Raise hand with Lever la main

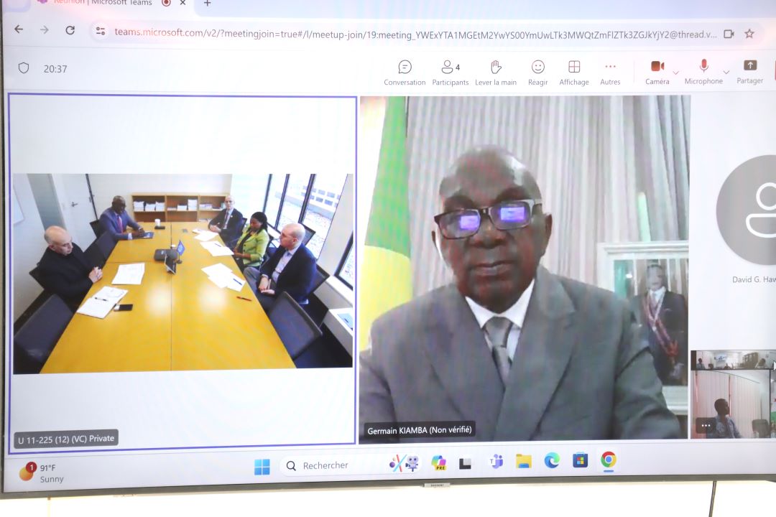pyautogui.click(x=496, y=72)
